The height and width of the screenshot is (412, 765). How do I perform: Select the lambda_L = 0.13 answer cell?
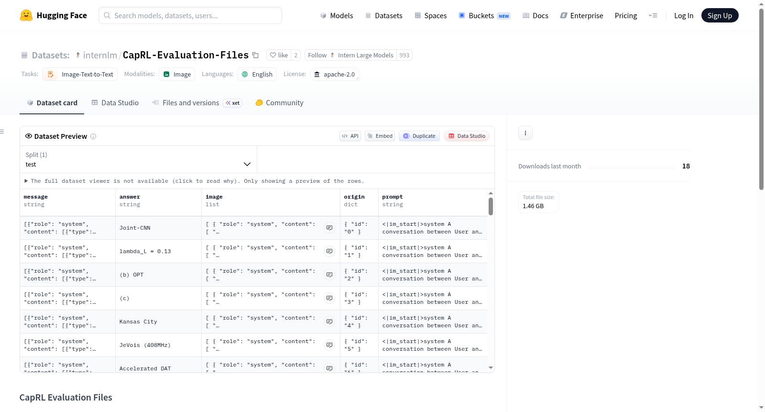pyautogui.click(x=158, y=252)
